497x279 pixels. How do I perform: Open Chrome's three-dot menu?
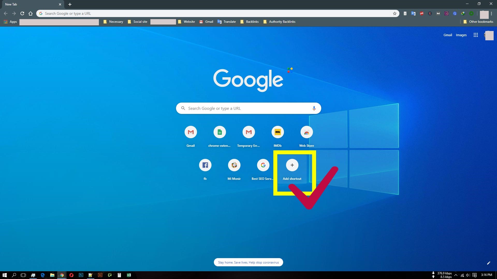[x=491, y=13]
